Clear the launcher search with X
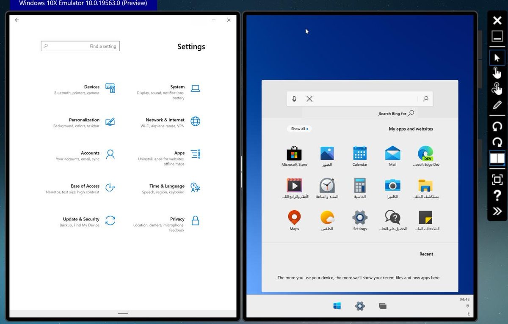 tap(309, 99)
